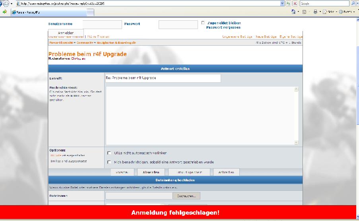Click the Google search magnifier icon
Image resolution: width=359 pixels, height=221 pixels.
[353, 4]
